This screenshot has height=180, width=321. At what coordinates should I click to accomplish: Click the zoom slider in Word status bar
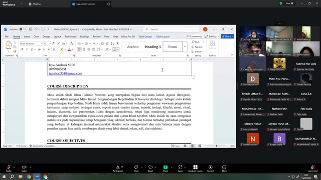click(x=217, y=146)
